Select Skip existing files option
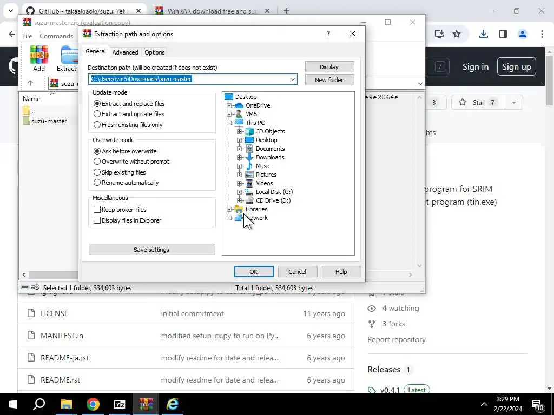 [120, 172]
